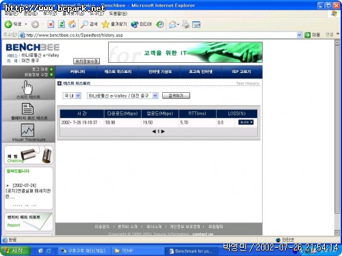Click the BENCHBEE logo
This screenshot has height=256, width=342.
click(33, 47)
